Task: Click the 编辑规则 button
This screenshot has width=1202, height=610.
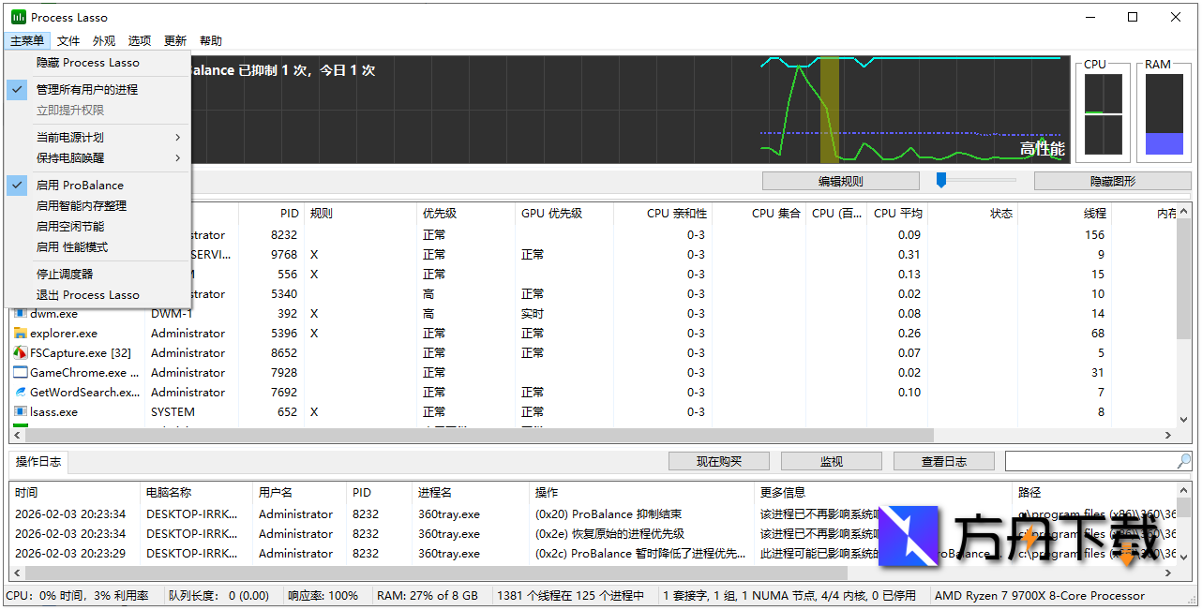Action: (x=839, y=180)
